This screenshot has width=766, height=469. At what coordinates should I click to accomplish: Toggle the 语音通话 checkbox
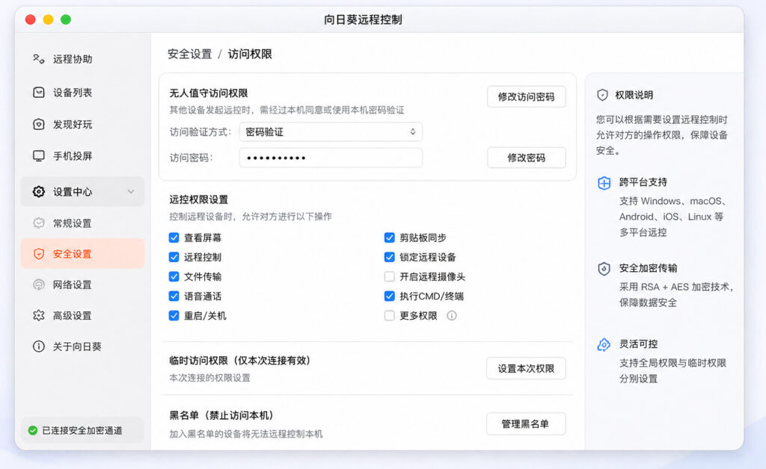(174, 296)
